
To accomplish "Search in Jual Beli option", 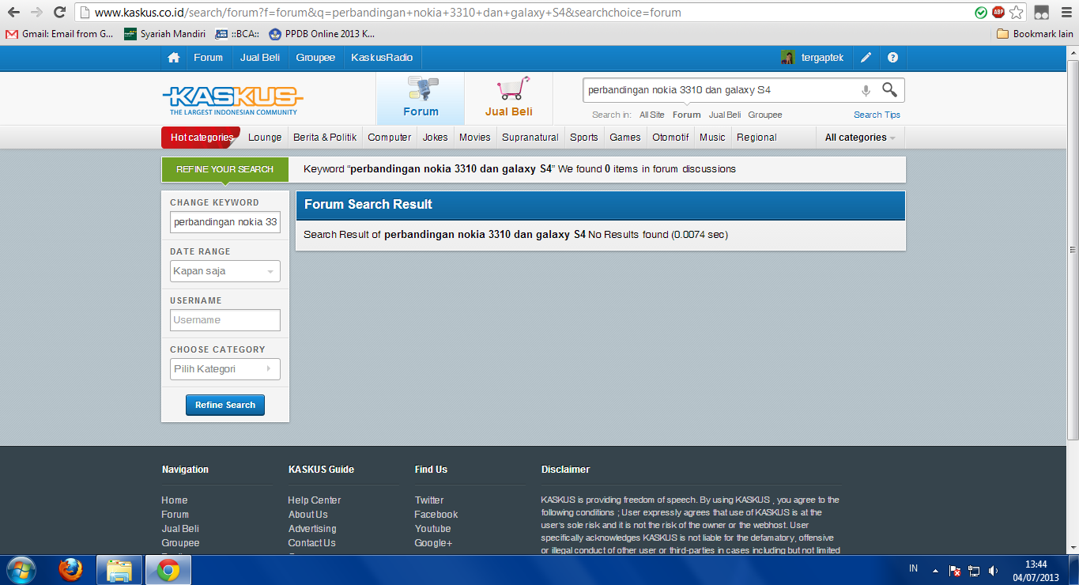I will pos(724,115).
